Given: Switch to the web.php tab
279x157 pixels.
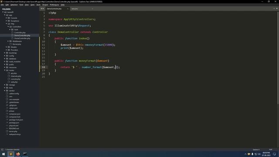Looking at the screenshot, I should point(75,9).
